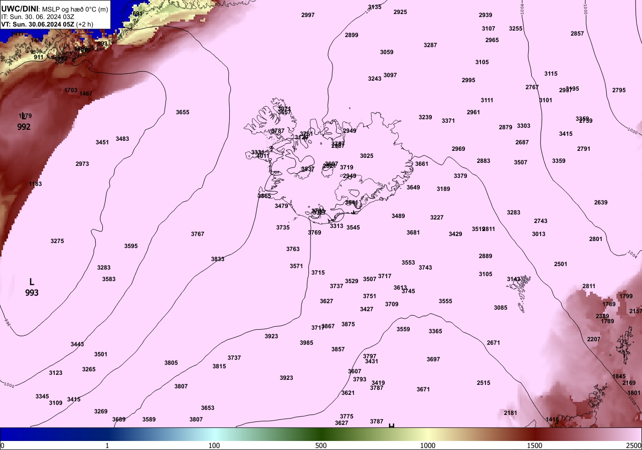Click the 2500 tick on colour scale
This screenshot has height=450, width=642.
coord(634,445)
